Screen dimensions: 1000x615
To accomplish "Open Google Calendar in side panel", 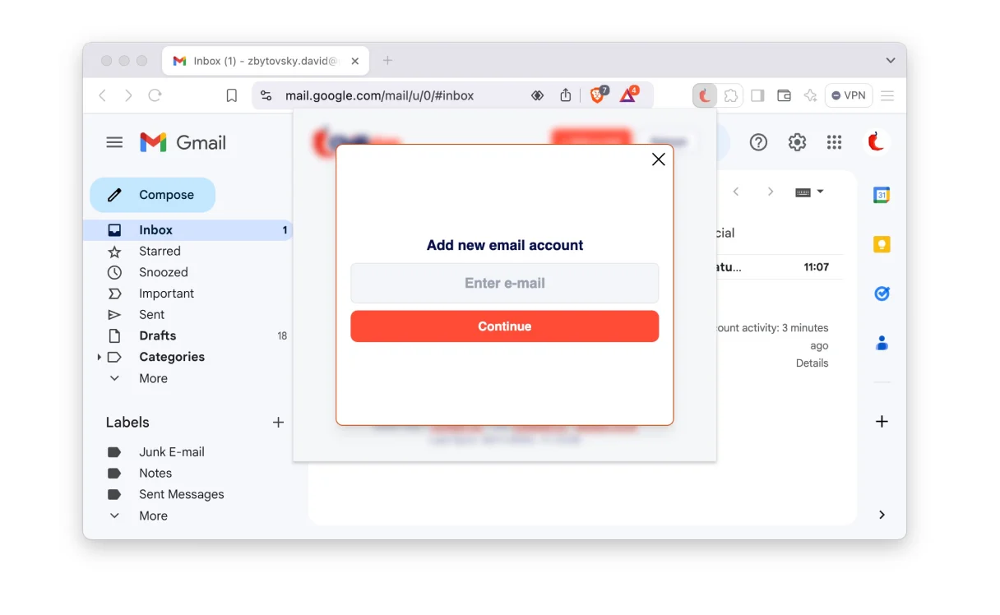I will pos(882,195).
